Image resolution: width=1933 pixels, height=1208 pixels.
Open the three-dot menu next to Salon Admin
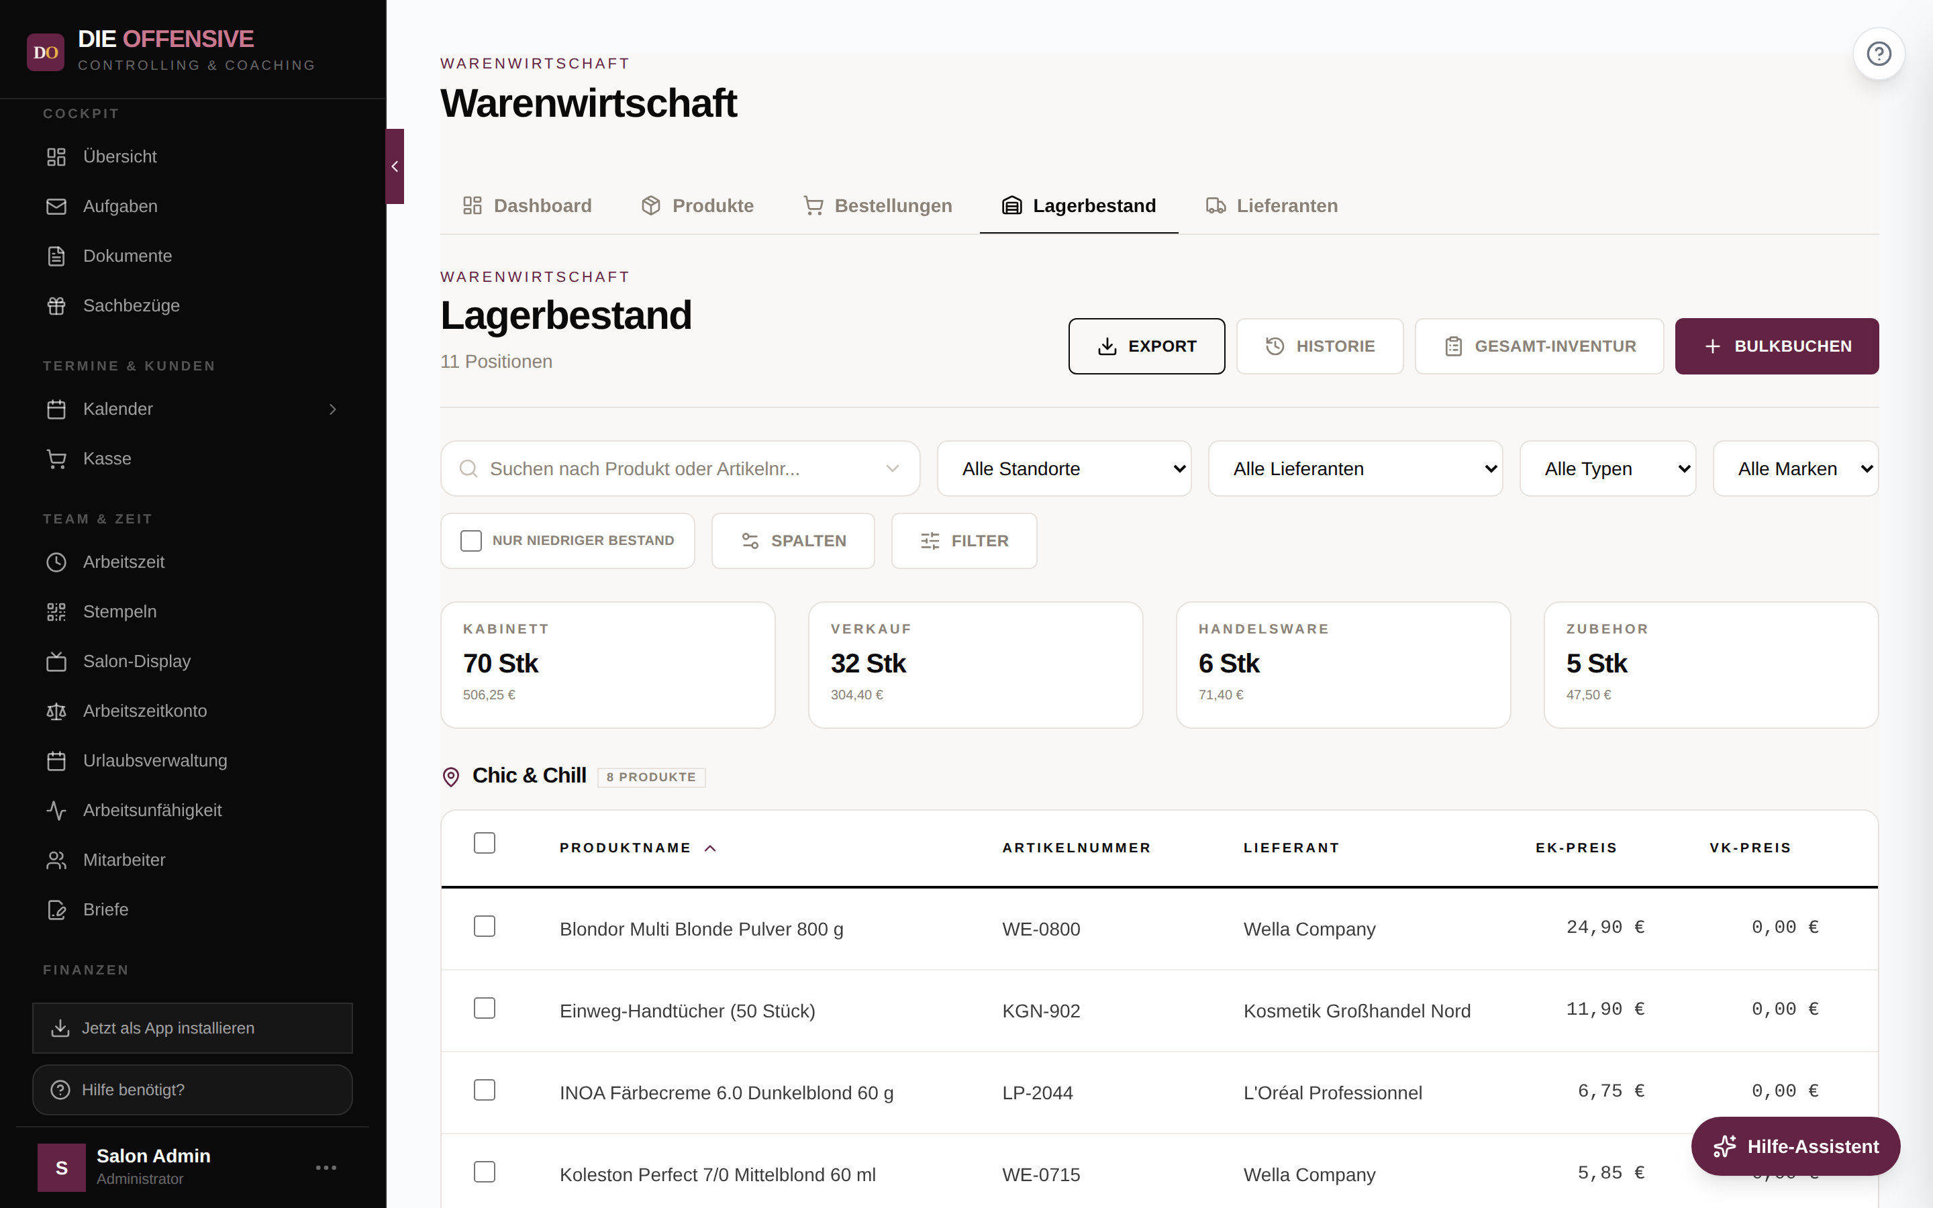(326, 1167)
